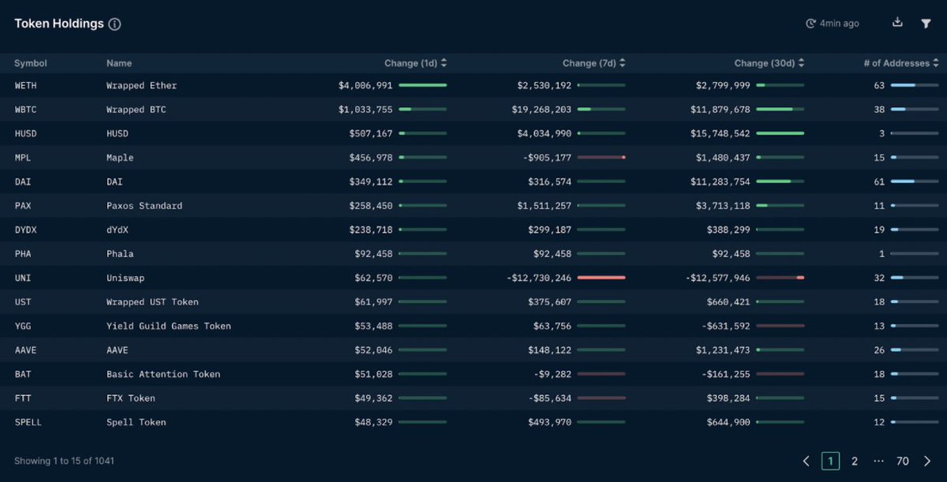Click the $4,006,991 1d change value

365,85
